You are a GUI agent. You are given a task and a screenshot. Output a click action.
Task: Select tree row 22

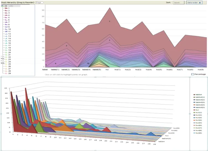8,57
